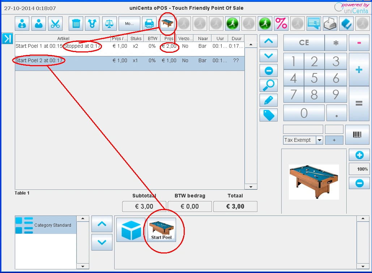This screenshot has height=273, width=372.
Task: Click the scales icon in the toolbar
Action: [109, 23]
